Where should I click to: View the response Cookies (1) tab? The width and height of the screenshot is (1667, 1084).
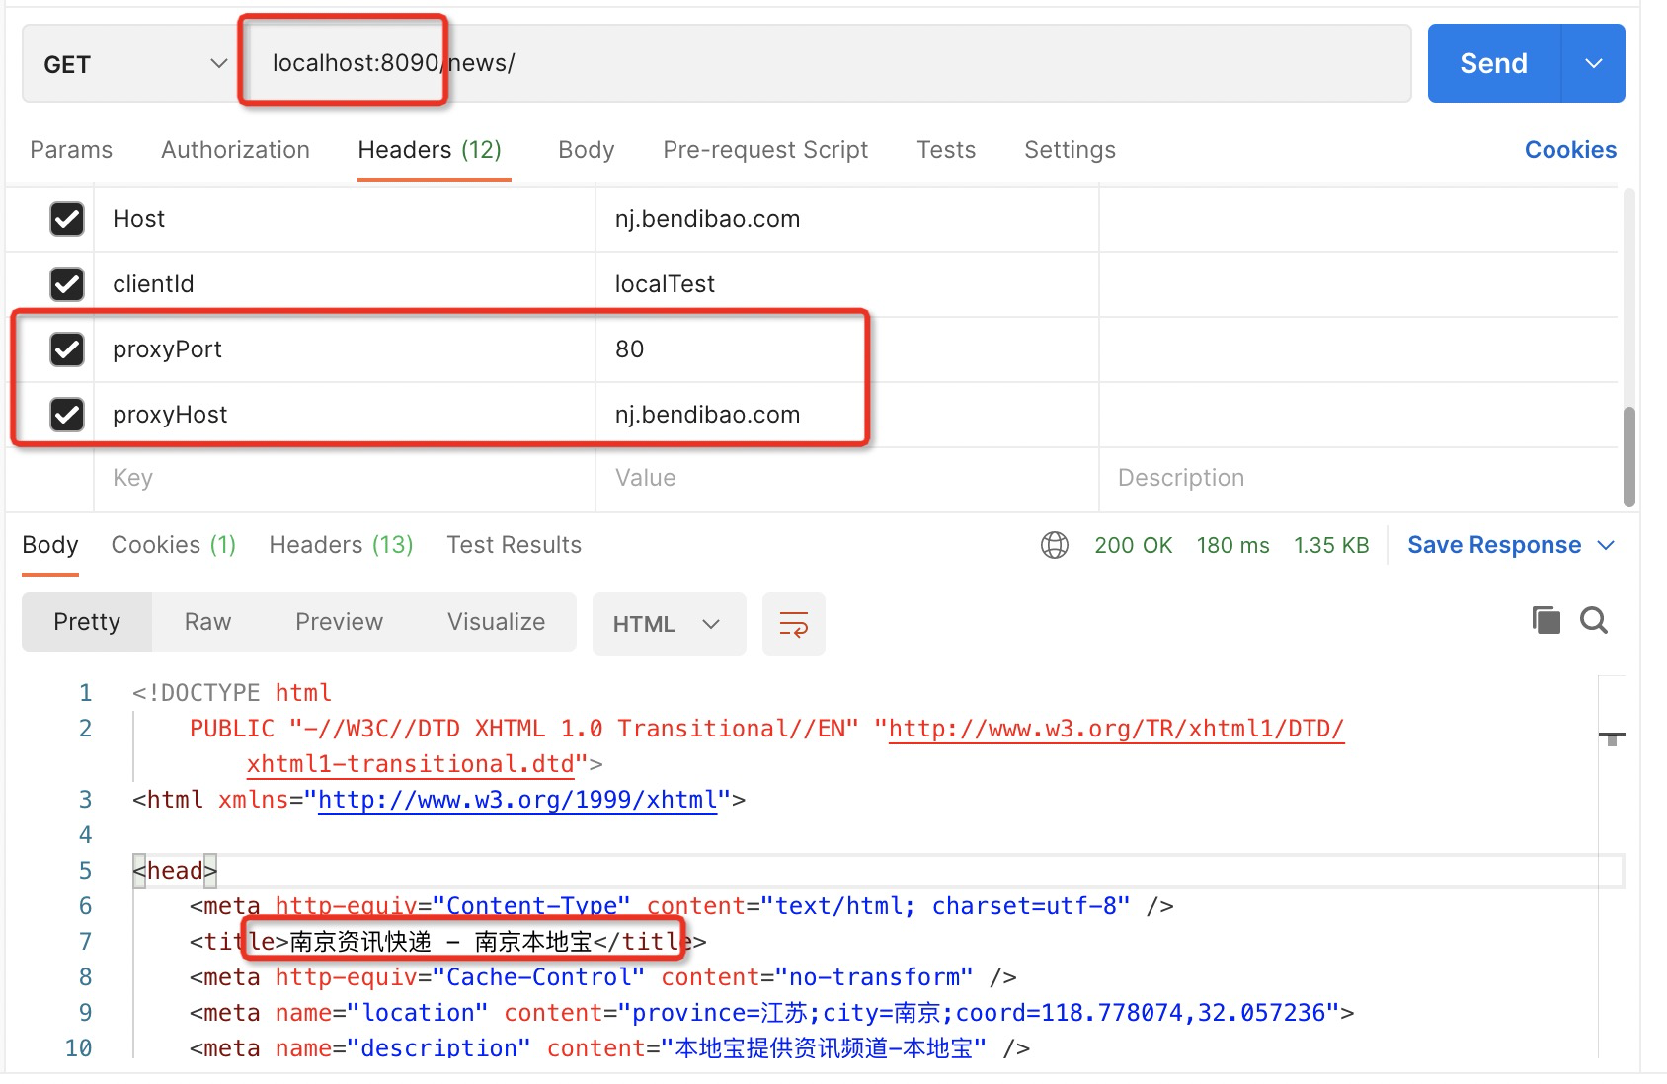pyautogui.click(x=174, y=545)
